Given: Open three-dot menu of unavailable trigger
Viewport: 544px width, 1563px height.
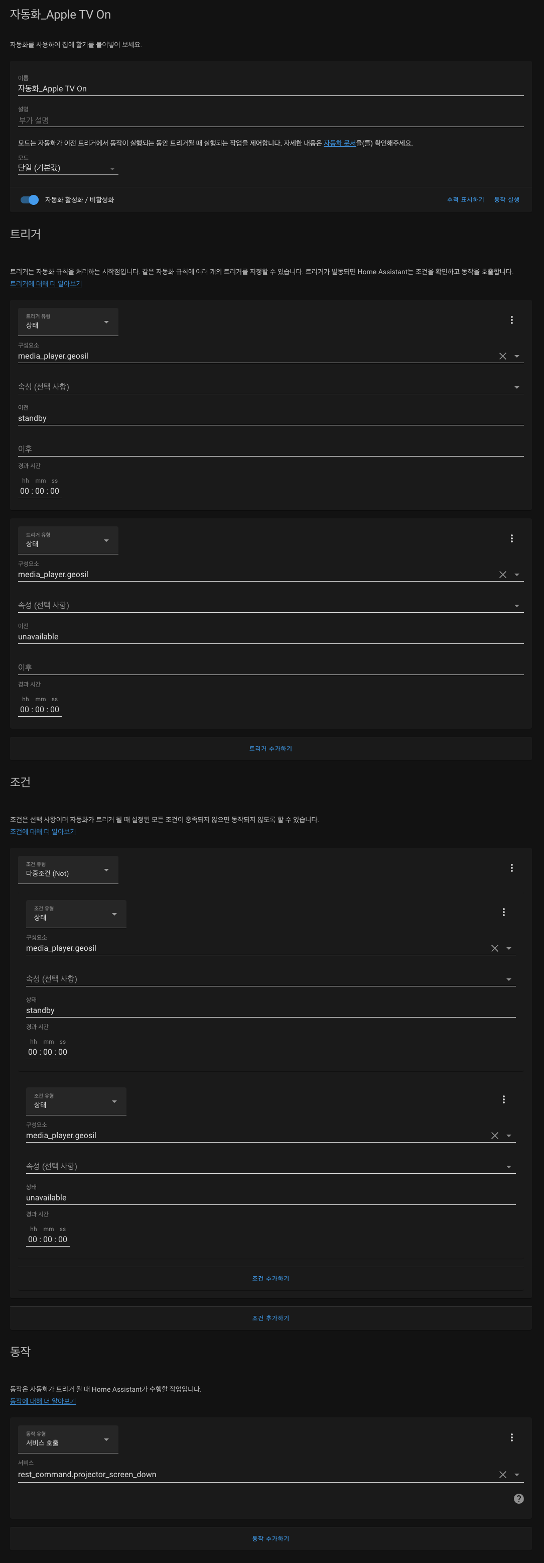Looking at the screenshot, I should [x=511, y=538].
